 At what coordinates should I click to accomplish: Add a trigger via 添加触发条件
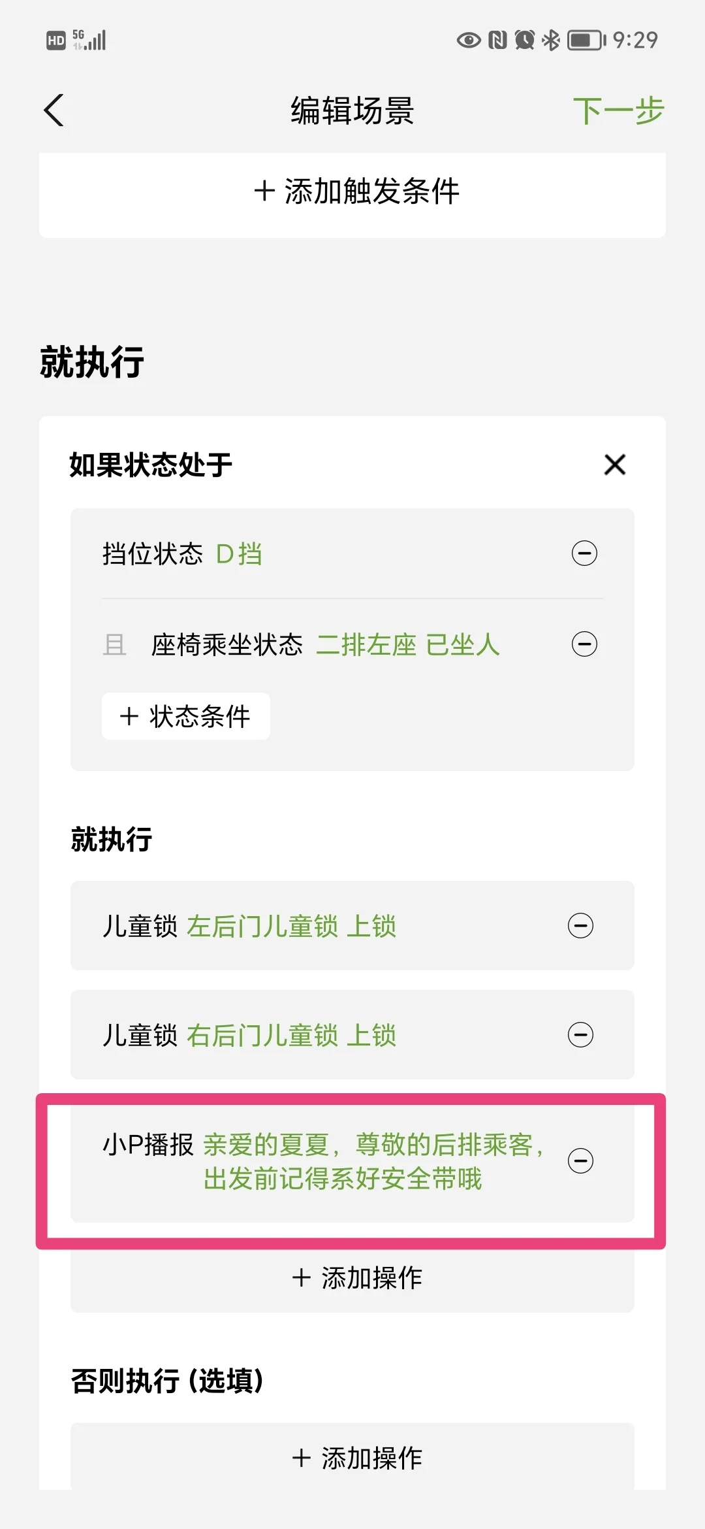tap(352, 191)
